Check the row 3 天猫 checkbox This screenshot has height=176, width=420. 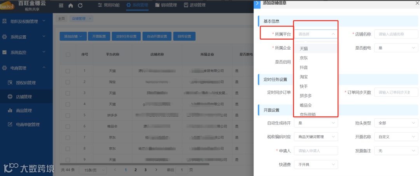coord(68,93)
